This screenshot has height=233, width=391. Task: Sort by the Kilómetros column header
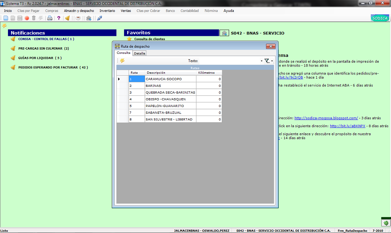[x=209, y=73]
